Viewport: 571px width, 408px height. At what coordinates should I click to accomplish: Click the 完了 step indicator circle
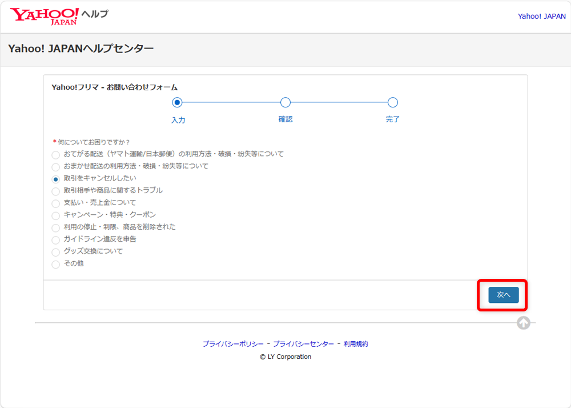coord(393,102)
